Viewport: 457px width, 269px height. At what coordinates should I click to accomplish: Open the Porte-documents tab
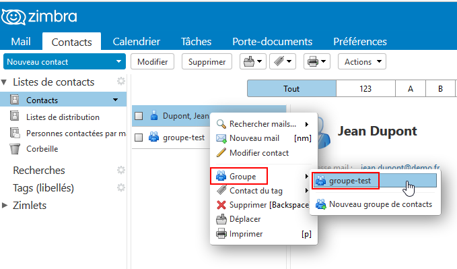click(x=272, y=42)
